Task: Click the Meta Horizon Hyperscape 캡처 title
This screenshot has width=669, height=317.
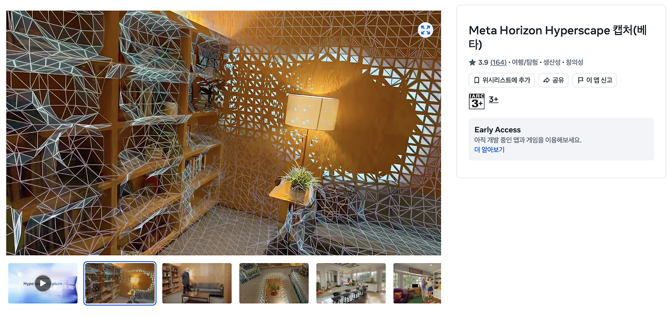Action: pos(558,37)
